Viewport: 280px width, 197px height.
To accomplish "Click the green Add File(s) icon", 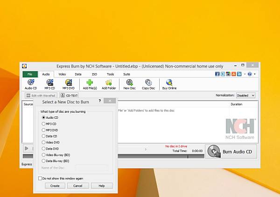I will [x=90, y=84].
